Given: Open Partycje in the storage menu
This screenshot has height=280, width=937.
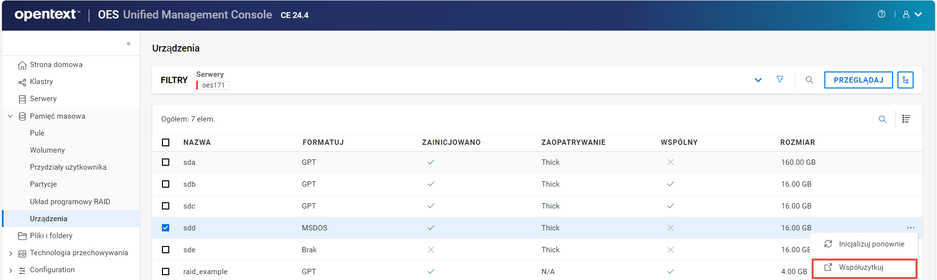Looking at the screenshot, I should click(43, 184).
